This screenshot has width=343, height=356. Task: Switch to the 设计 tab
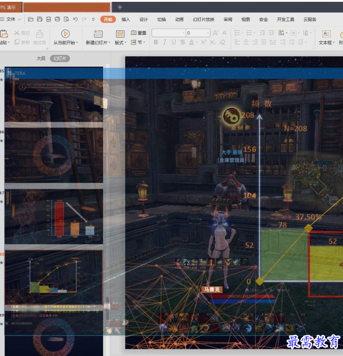(x=143, y=20)
